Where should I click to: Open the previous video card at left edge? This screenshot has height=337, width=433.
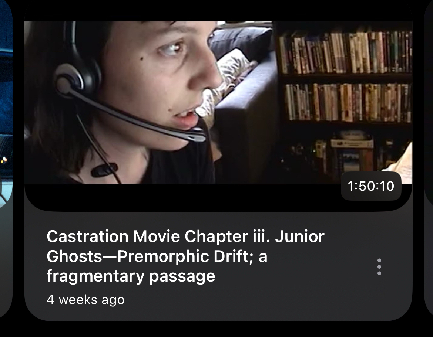coord(6,160)
